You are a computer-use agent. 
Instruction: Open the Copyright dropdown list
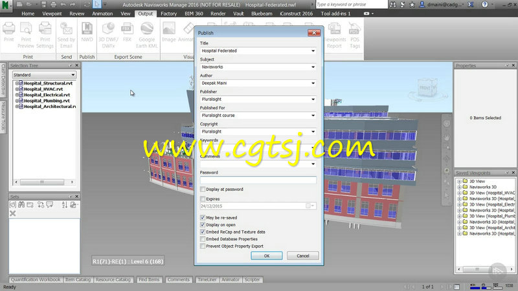pos(313,132)
